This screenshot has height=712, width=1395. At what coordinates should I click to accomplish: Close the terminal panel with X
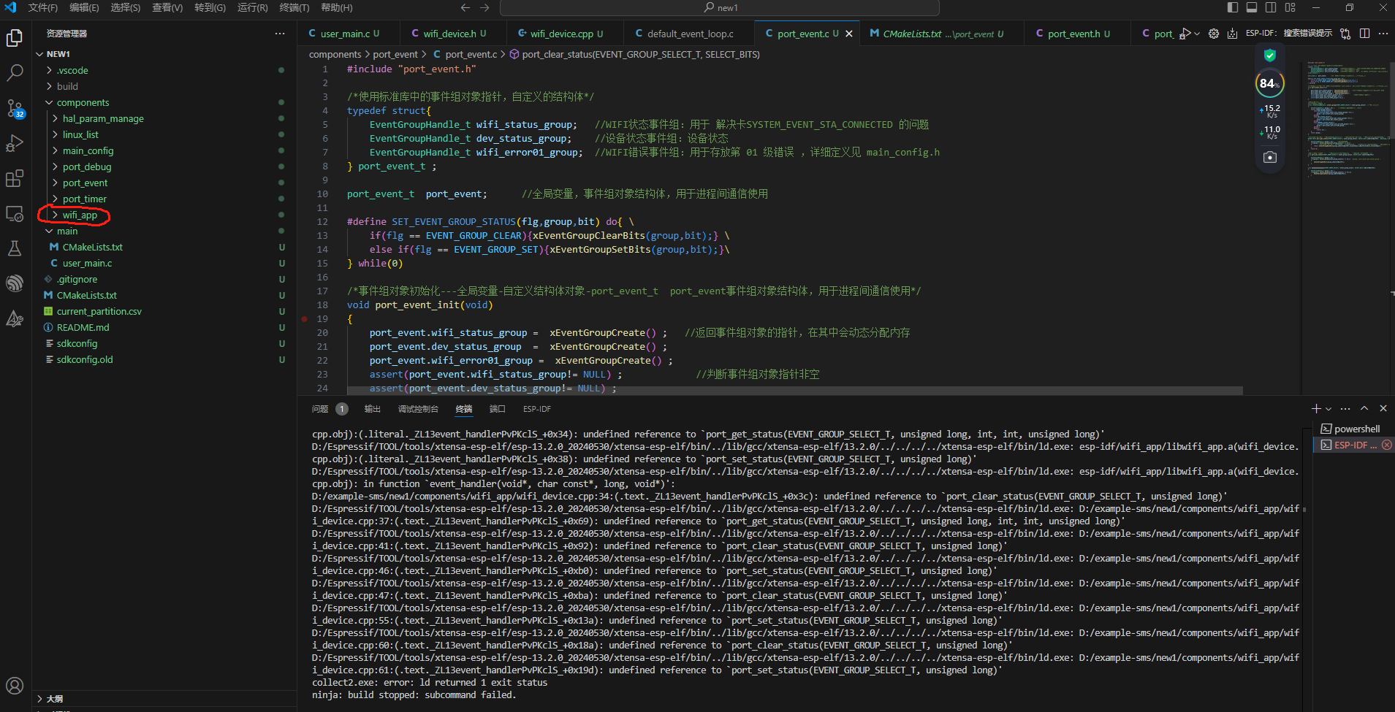point(1383,408)
